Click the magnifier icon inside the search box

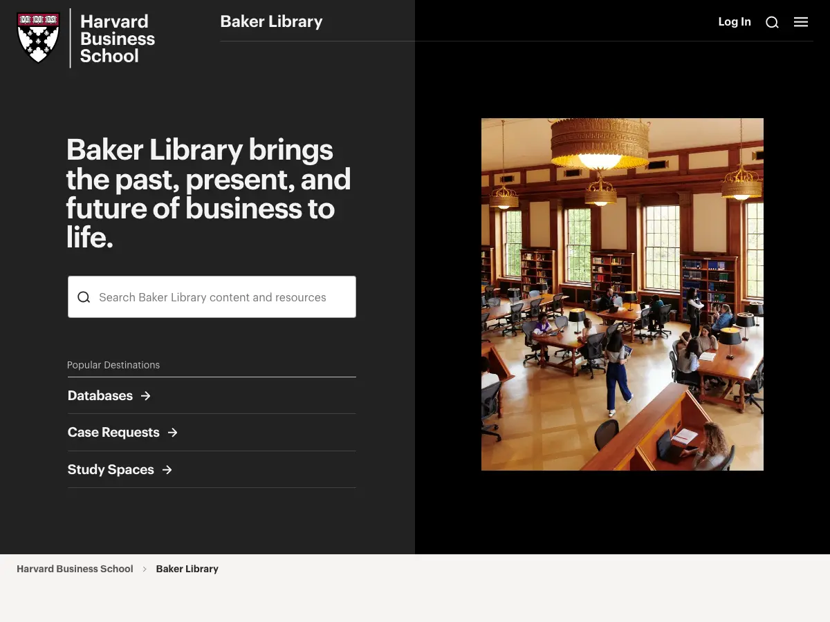(84, 297)
